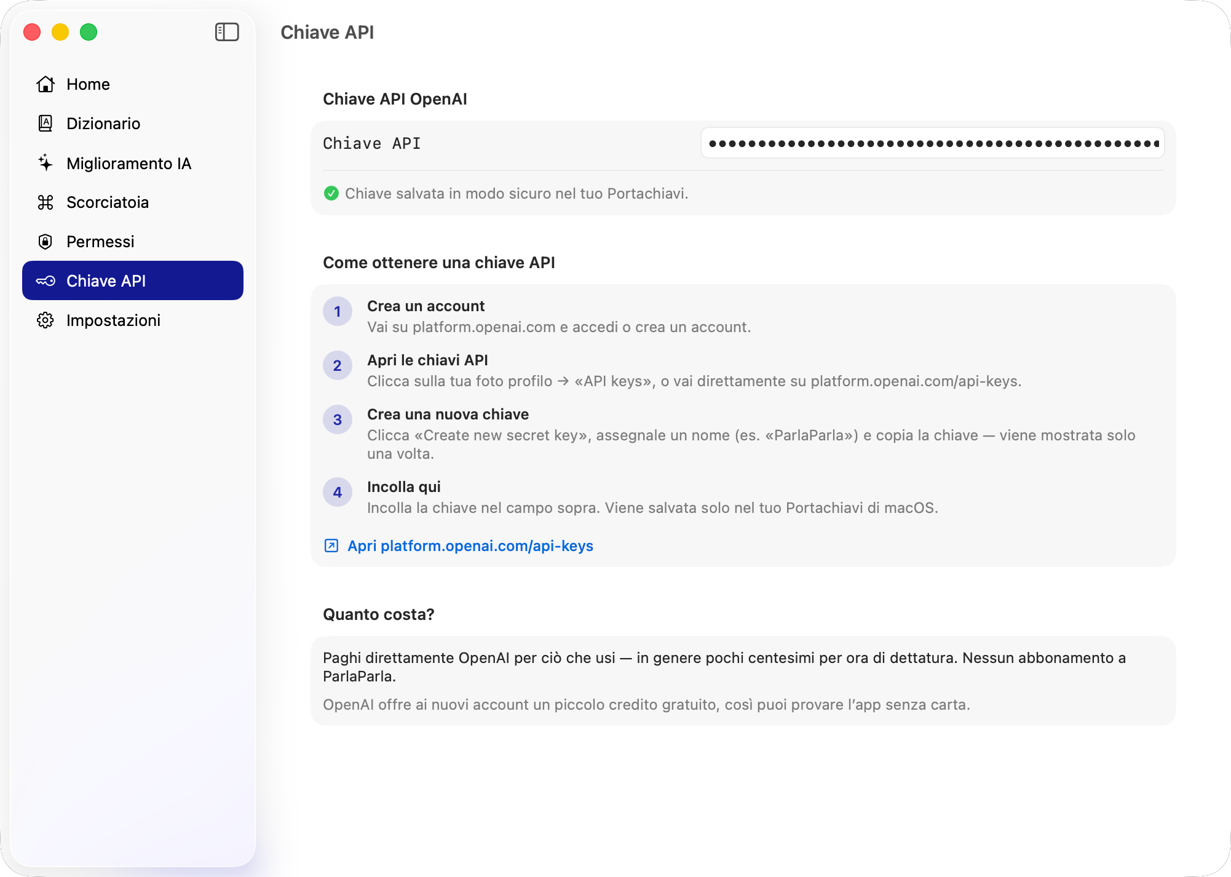Click the Chiave API window title
This screenshot has width=1231, height=877.
point(327,32)
